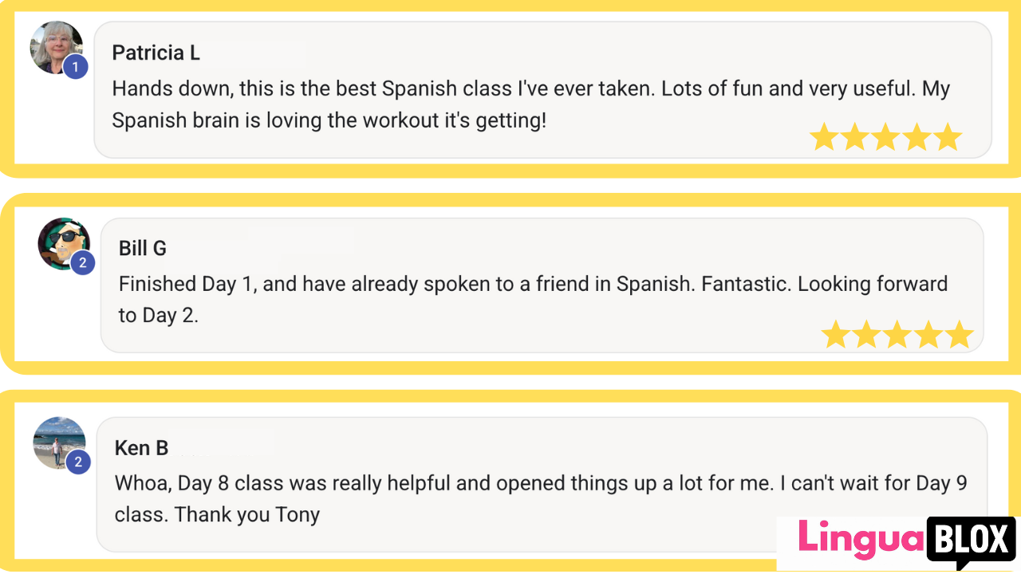1021x574 pixels.
Task: Click the number 1 badge on Patricia's avatar
Action: (x=76, y=68)
